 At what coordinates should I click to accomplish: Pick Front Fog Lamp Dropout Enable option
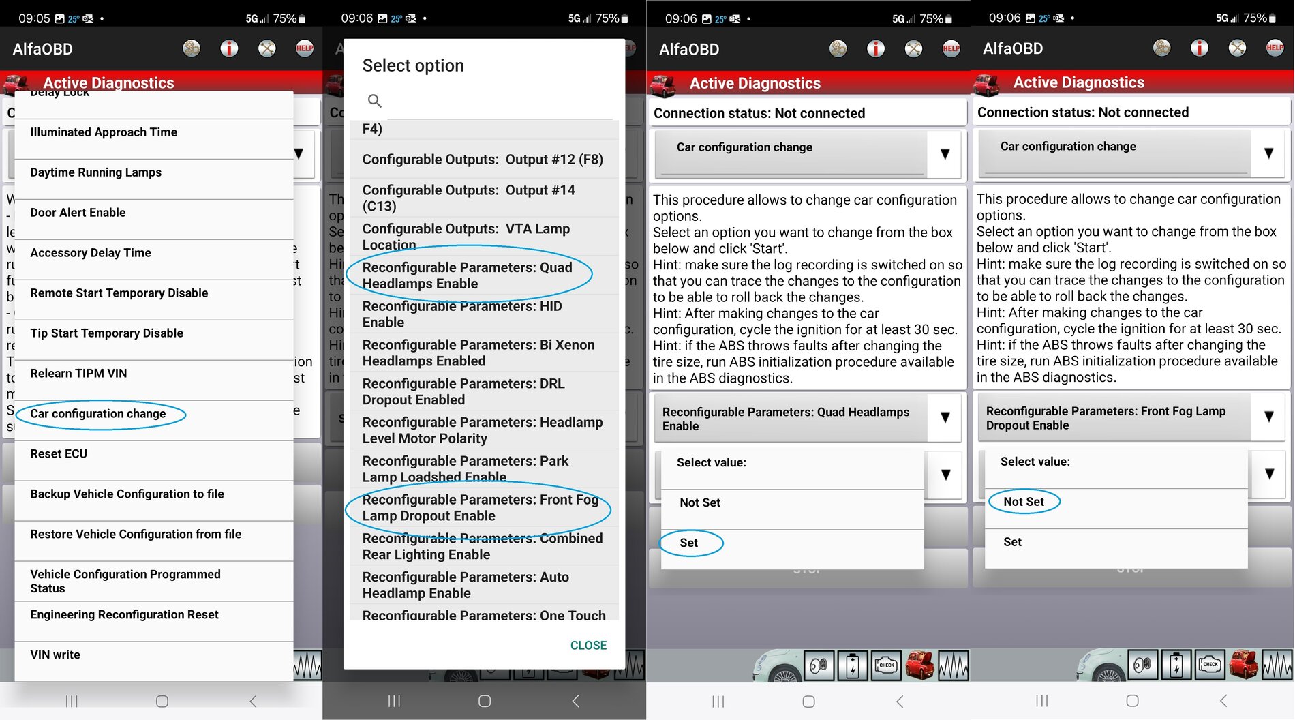pyautogui.click(x=484, y=507)
